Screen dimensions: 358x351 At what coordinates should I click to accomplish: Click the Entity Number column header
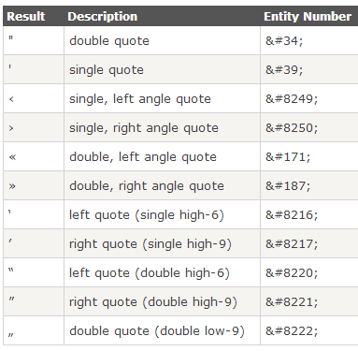click(x=308, y=17)
